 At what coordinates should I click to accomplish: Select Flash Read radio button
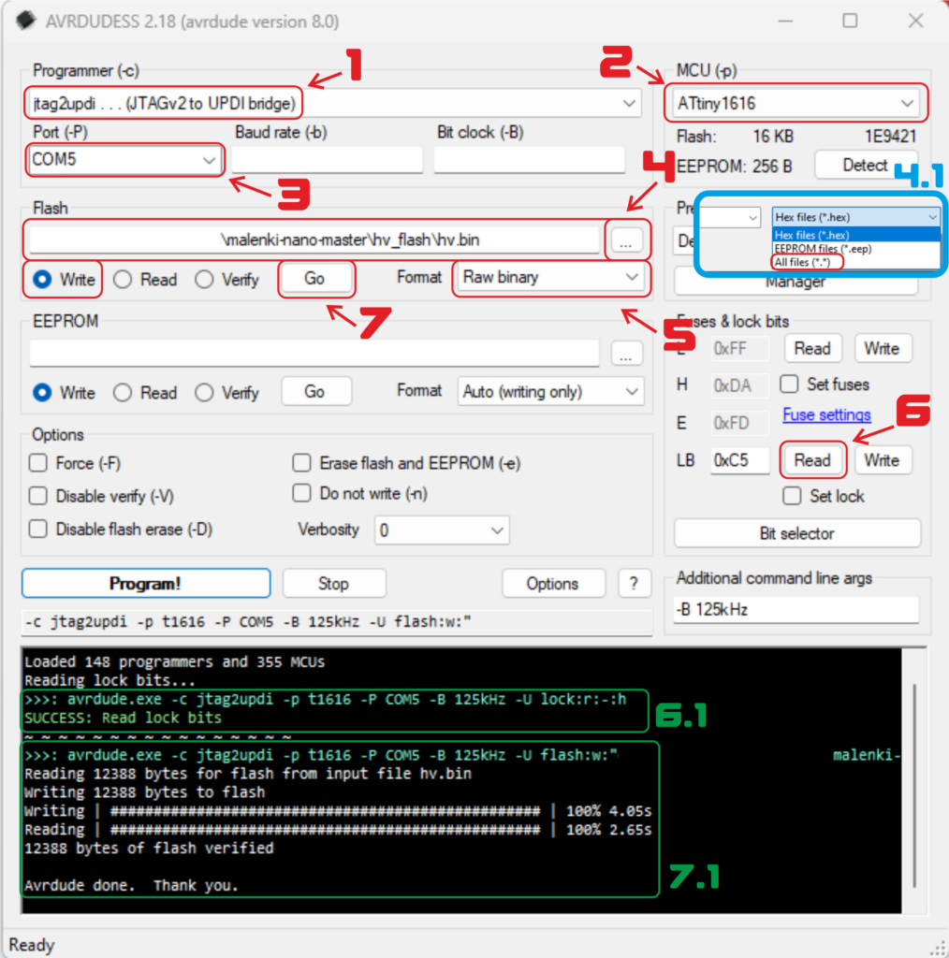tap(145, 279)
